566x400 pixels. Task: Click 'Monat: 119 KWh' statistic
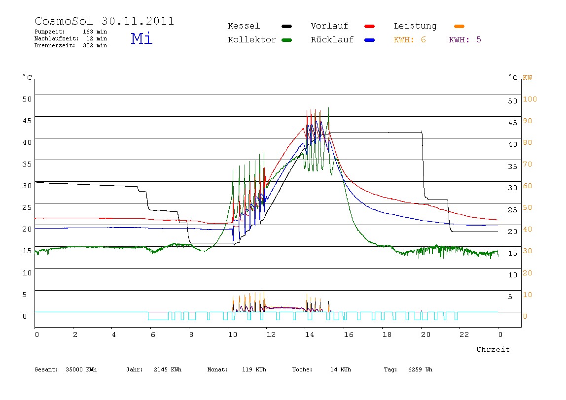(237, 369)
